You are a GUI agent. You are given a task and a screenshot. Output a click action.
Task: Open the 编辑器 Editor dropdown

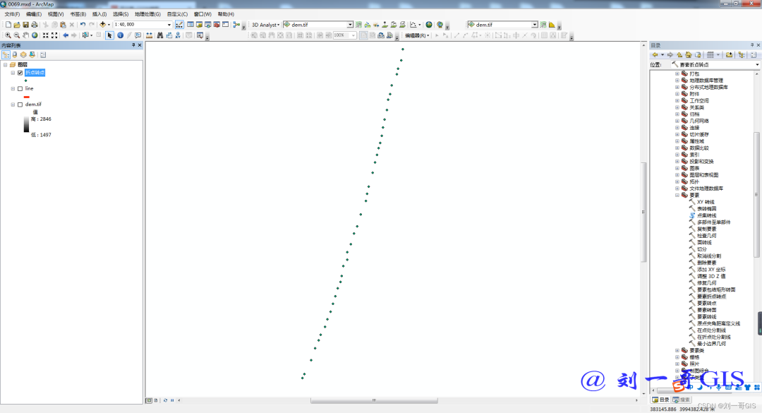click(x=417, y=35)
